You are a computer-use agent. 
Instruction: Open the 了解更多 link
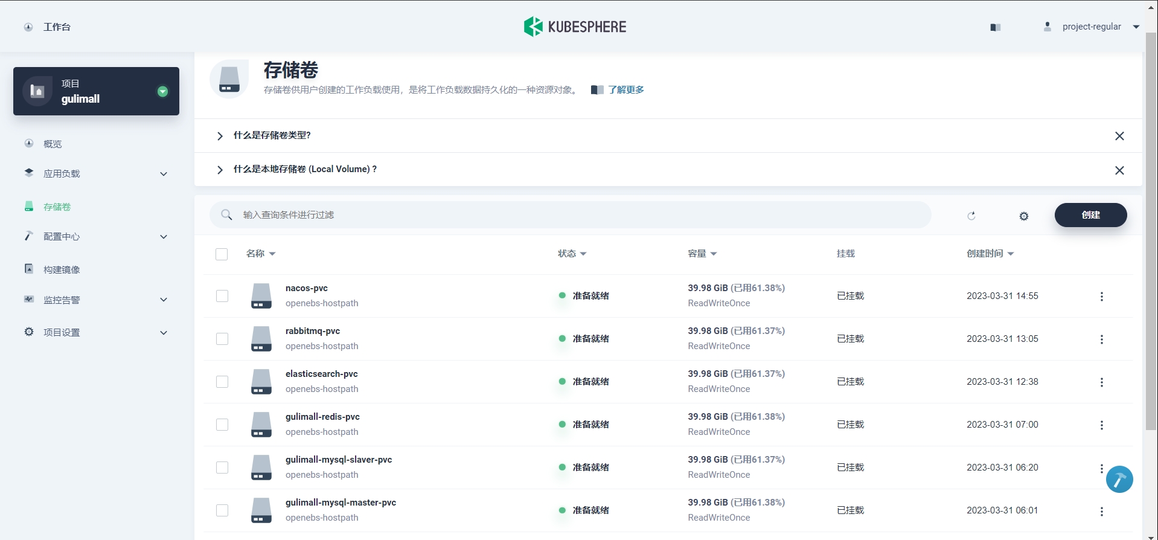tap(625, 90)
